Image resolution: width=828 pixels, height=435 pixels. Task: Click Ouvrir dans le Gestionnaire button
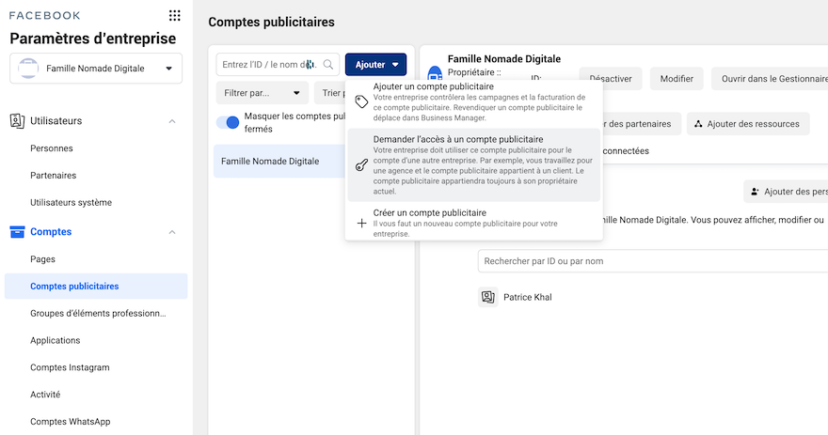pyautogui.click(x=770, y=79)
